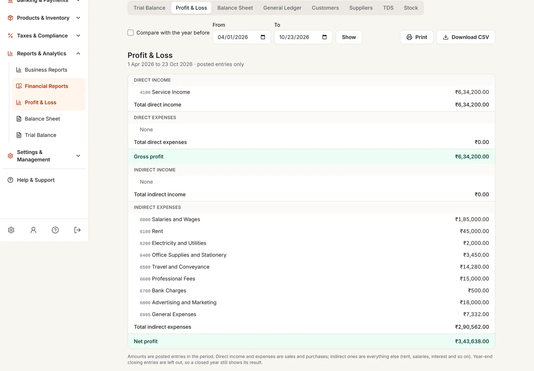
Task: Click the 6995 General Expenses row
Action: click(311, 314)
